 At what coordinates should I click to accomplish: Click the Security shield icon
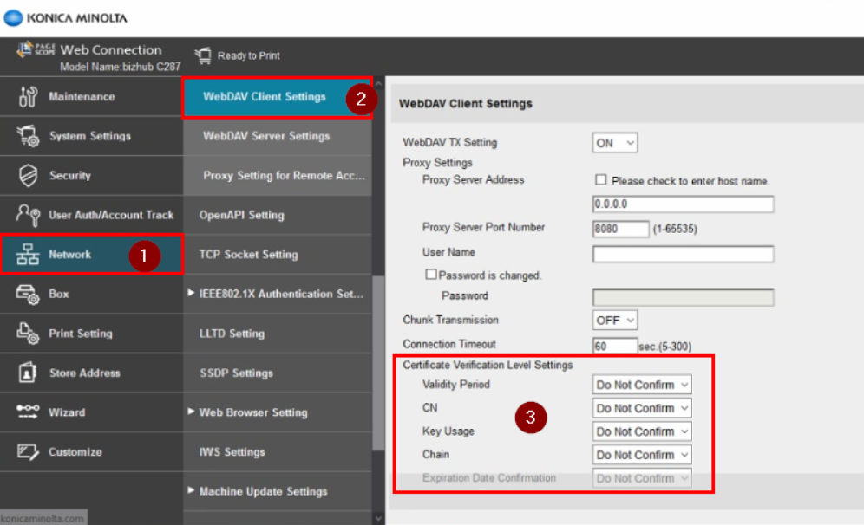click(x=27, y=175)
